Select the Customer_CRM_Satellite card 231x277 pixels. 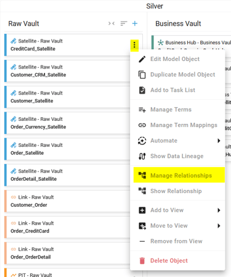tap(67, 71)
